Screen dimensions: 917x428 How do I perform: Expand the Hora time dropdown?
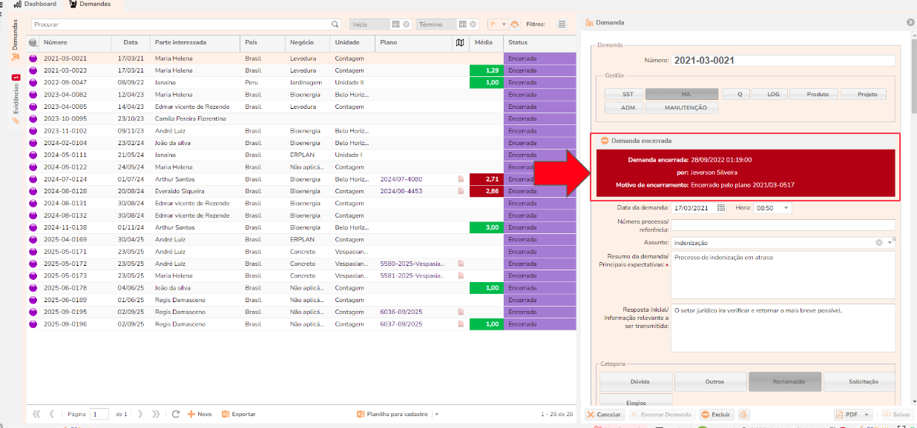coord(786,208)
